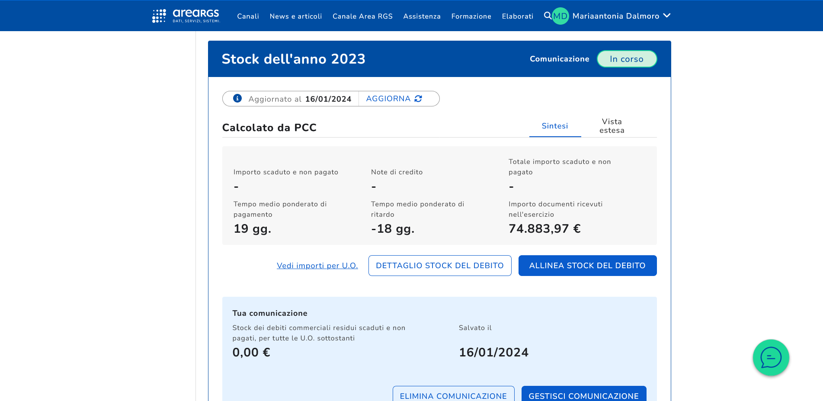Click the info icon beside Aggiornato al
823x401 pixels.
pos(237,99)
